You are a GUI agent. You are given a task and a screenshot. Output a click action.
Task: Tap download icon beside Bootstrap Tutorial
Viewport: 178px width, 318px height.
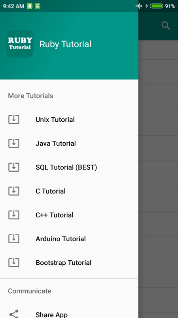tap(14, 263)
